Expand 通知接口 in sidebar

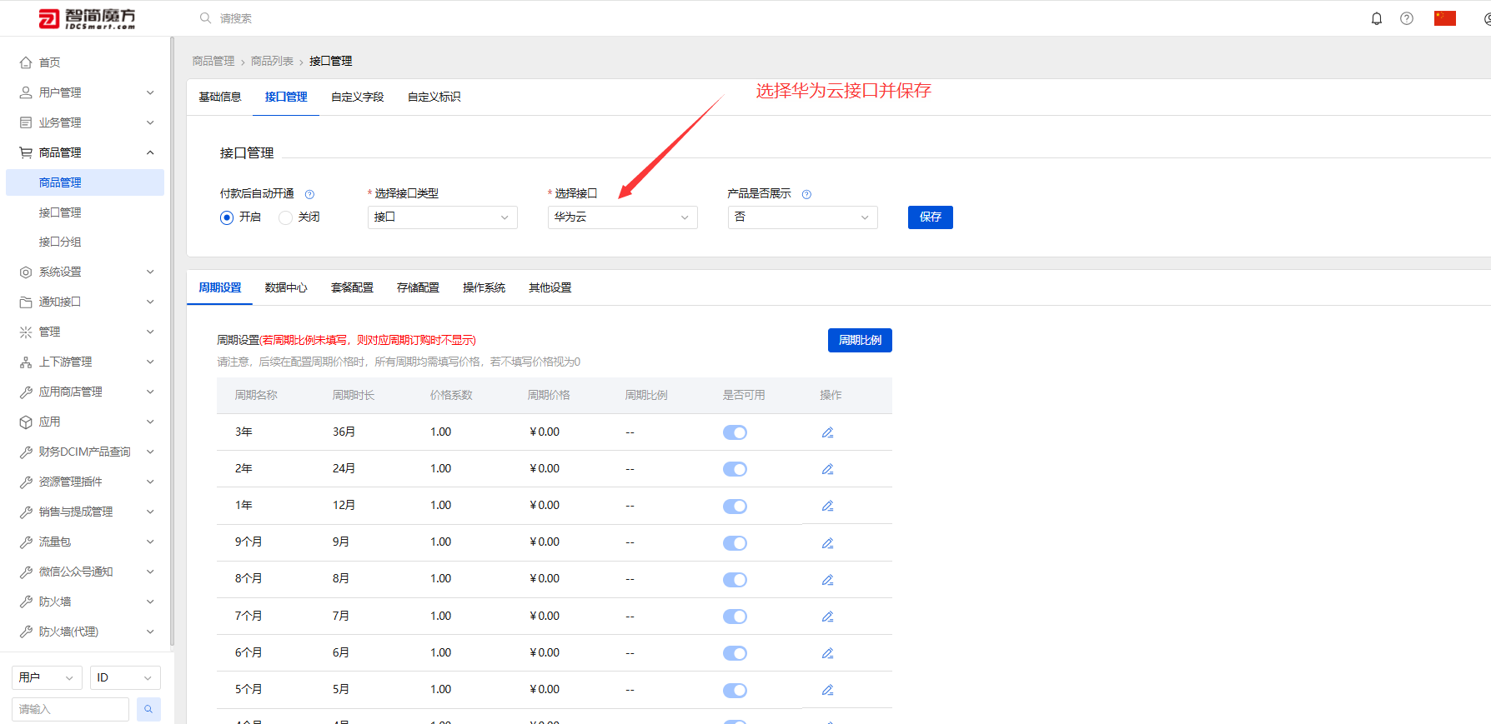click(x=86, y=302)
